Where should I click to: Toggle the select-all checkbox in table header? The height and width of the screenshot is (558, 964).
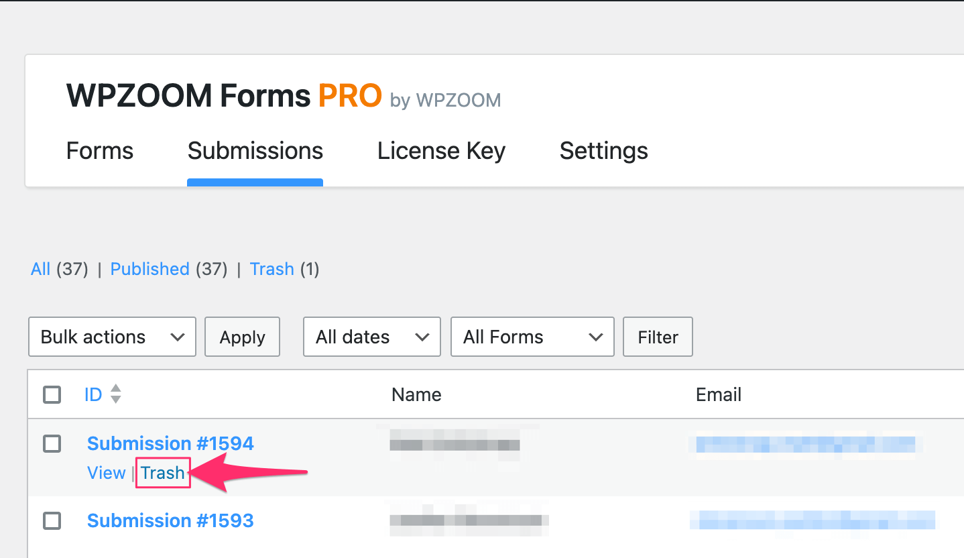click(52, 394)
